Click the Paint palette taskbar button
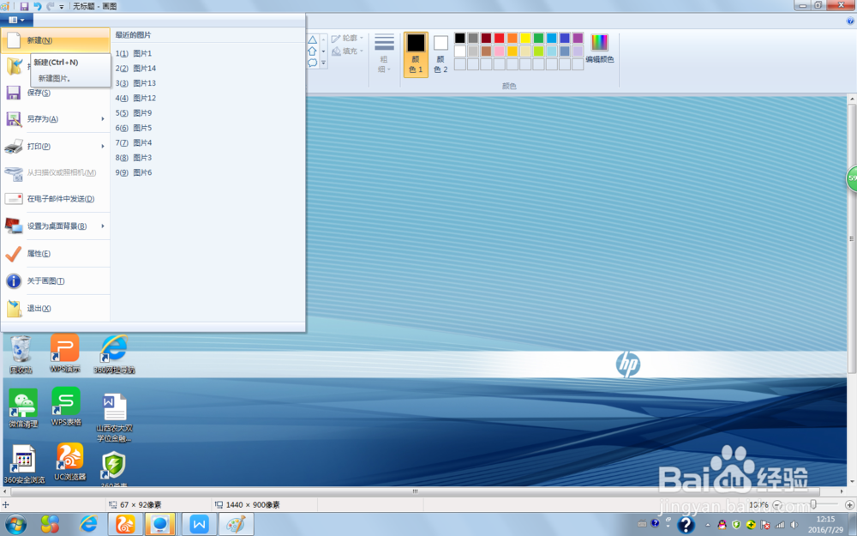This screenshot has width=857, height=536. pos(237,525)
